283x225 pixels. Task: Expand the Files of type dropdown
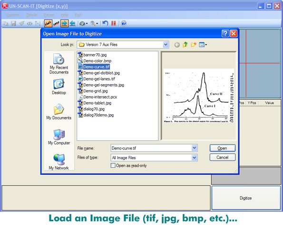coord(194,157)
